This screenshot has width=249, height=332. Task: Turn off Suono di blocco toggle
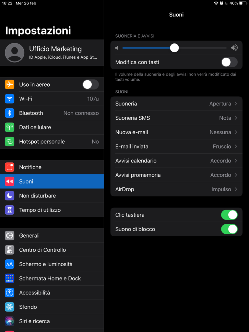[x=229, y=229]
